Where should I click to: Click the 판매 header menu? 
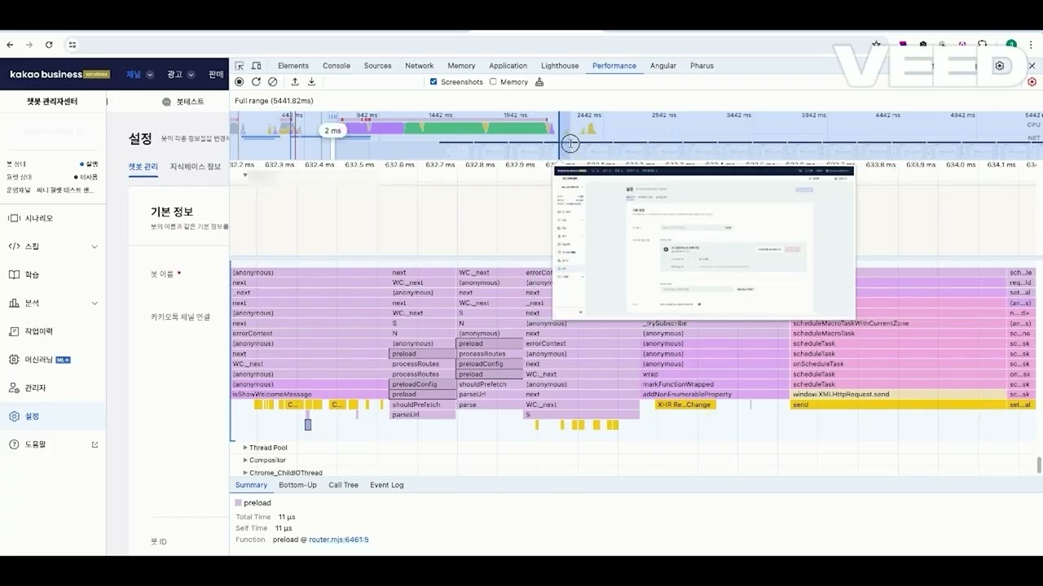point(216,74)
